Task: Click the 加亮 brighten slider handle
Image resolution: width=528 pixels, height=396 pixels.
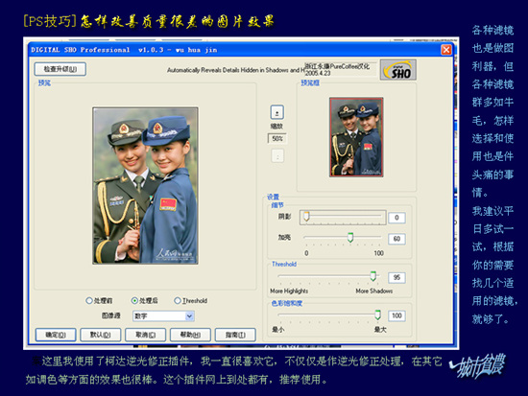Action: pos(350,237)
